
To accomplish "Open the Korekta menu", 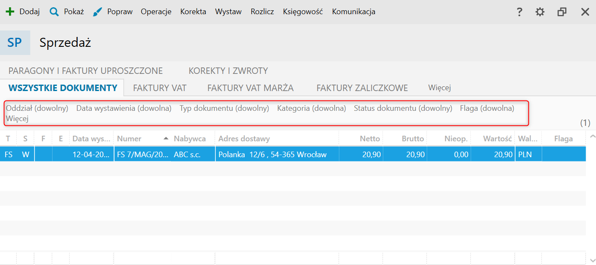I will [x=193, y=12].
